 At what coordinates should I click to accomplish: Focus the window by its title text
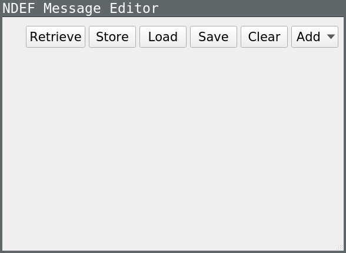81,8
